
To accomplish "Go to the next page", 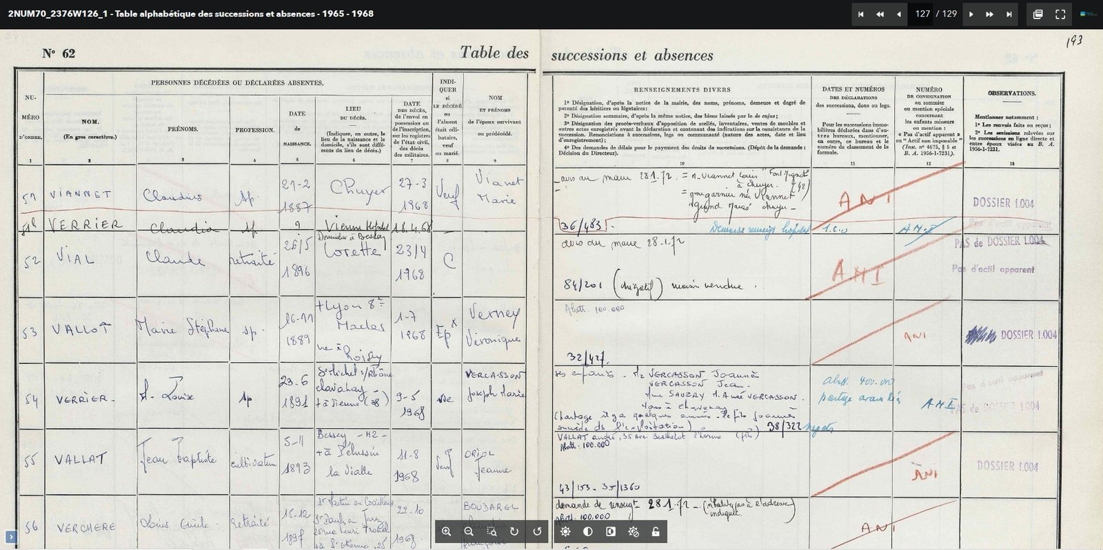I will point(971,14).
